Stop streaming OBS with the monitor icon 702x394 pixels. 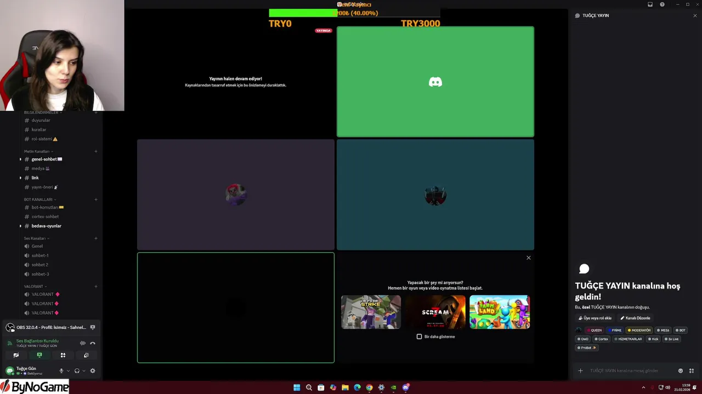tap(93, 327)
